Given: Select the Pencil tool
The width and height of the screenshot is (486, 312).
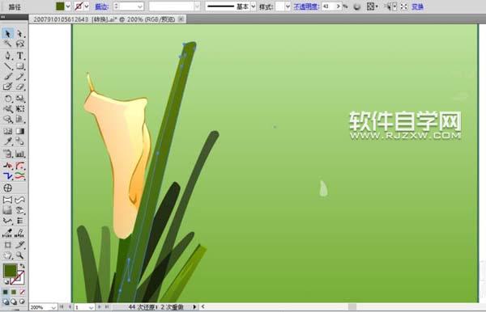Looking at the screenshot, I should (20, 76).
